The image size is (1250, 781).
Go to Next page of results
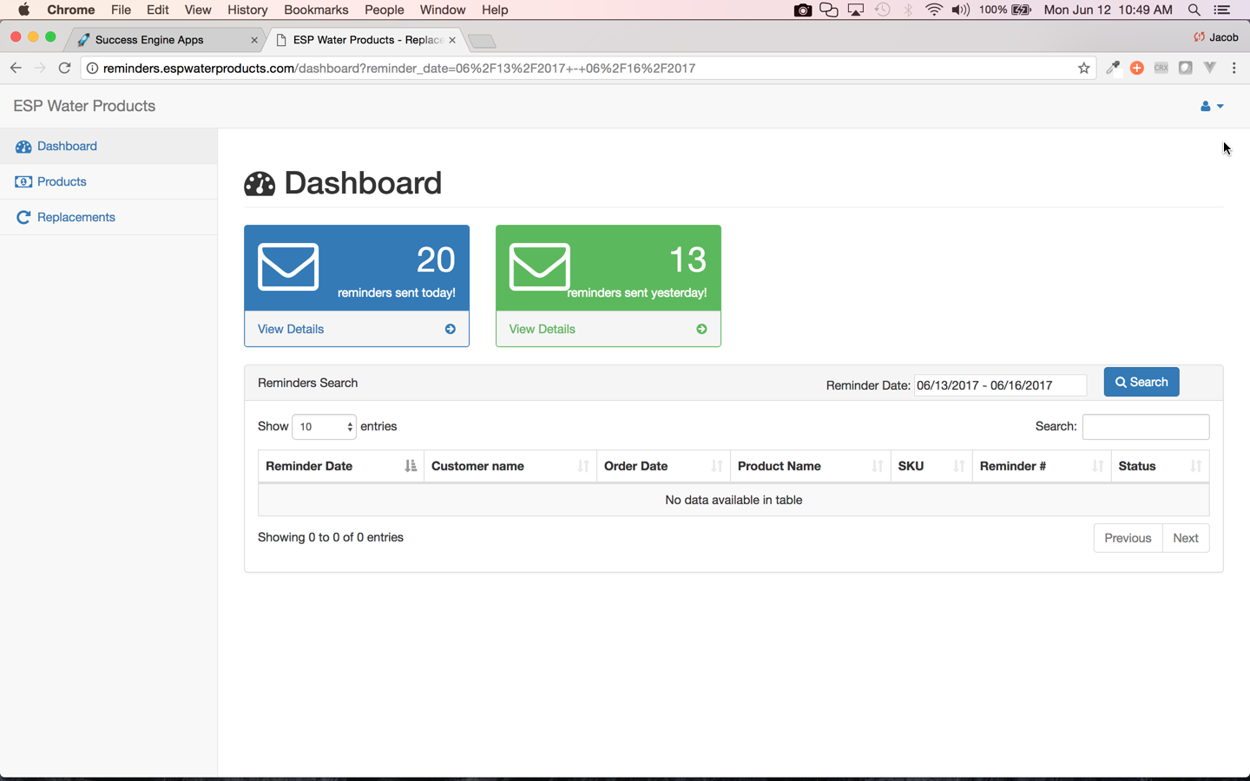[x=1185, y=538]
